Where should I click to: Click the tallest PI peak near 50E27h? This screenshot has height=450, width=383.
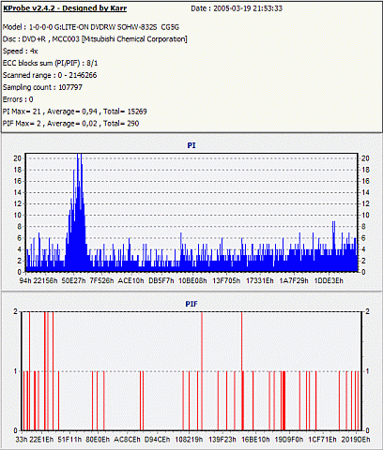point(80,213)
